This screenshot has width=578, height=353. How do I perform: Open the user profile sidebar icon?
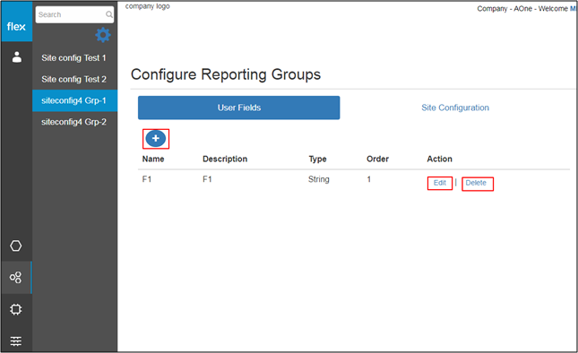coord(17,57)
